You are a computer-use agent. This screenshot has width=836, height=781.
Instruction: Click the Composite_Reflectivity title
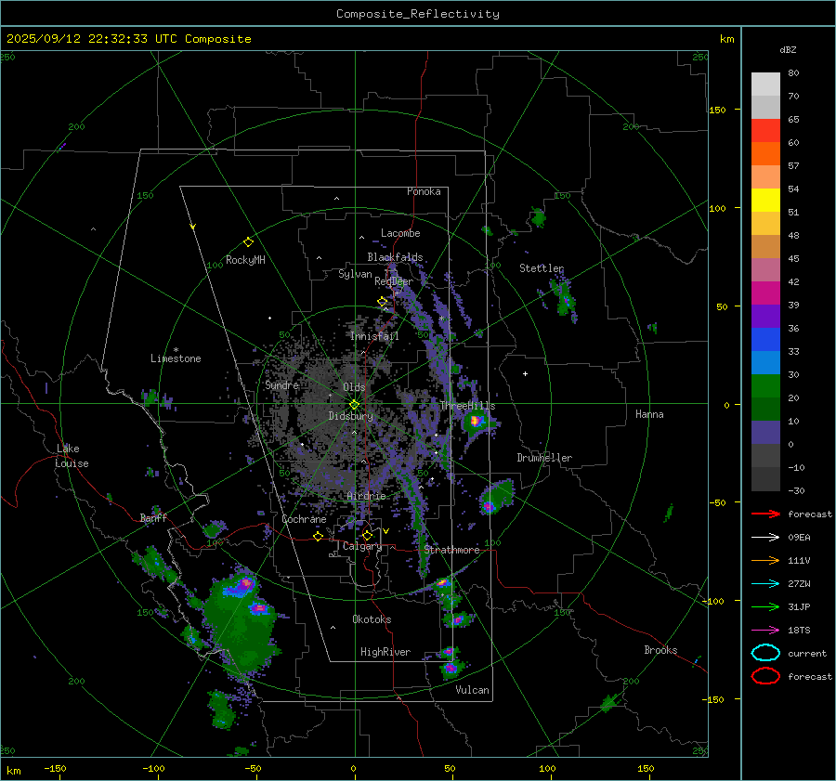(x=418, y=14)
